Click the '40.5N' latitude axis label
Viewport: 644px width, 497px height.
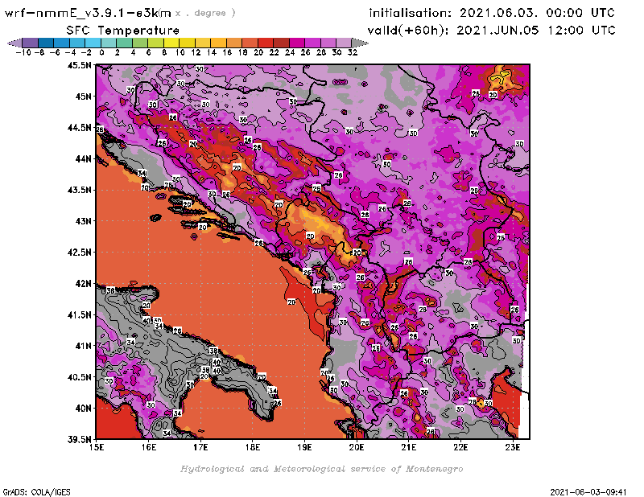click(79, 377)
